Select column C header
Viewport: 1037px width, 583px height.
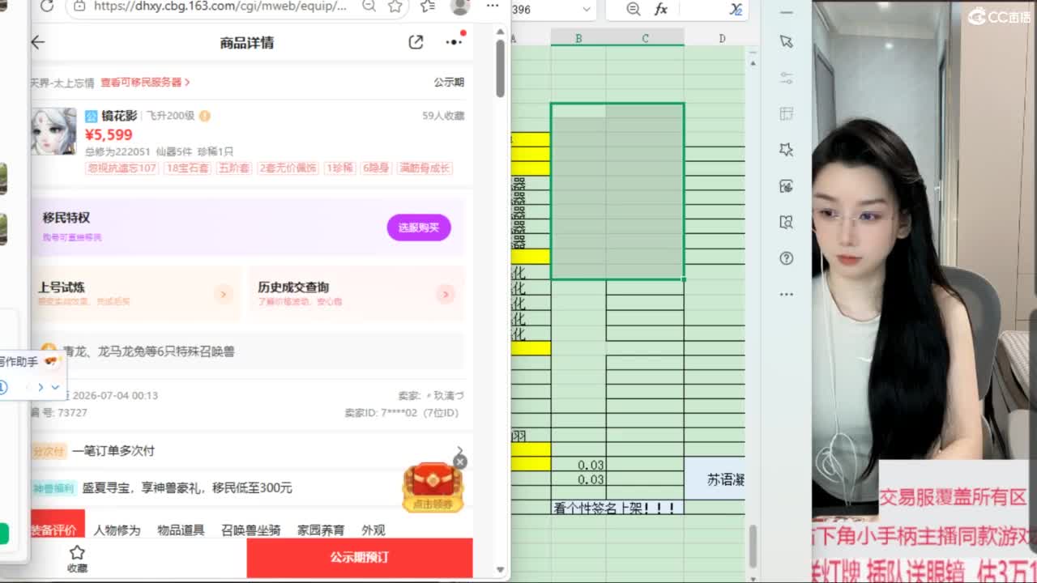click(645, 38)
